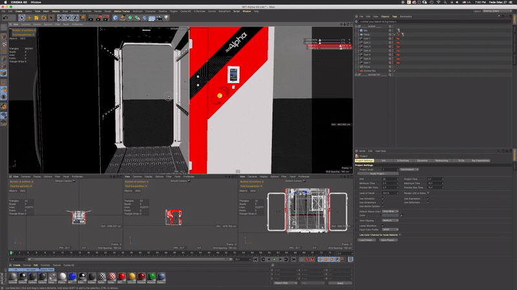Toggle Y axis lock

point(68,18)
